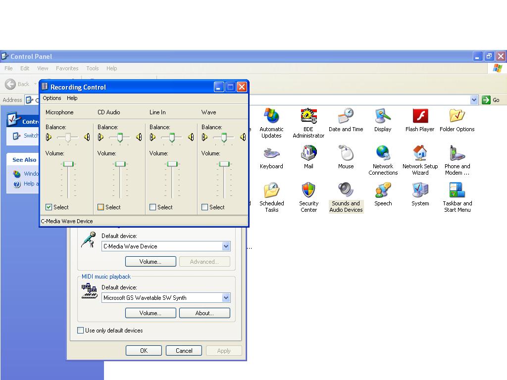This screenshot has height=380, width=507.
Task: Open Phone and Modem options
Action: point(457,160)
